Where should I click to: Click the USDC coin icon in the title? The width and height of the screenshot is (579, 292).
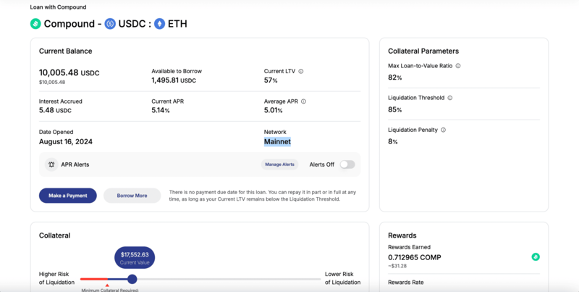pyautogui.click(x=110, y=24)
